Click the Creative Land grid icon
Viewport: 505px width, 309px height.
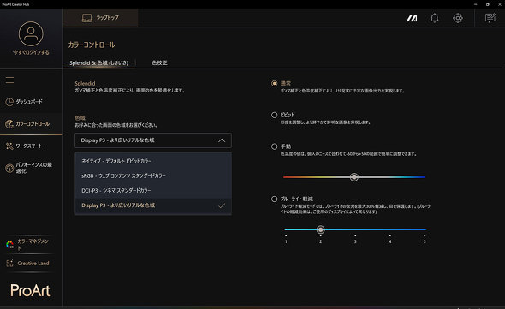click(x=9, y=264)
